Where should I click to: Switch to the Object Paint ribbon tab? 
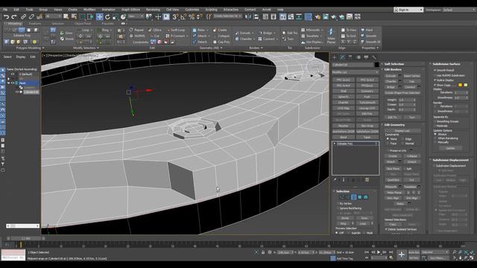tap(83, 23)
